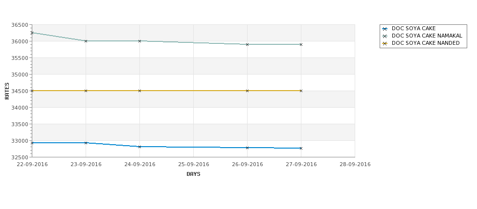Click the DAYS axis title
This screenshot has width=477, height=209.
tap(193, 174)
